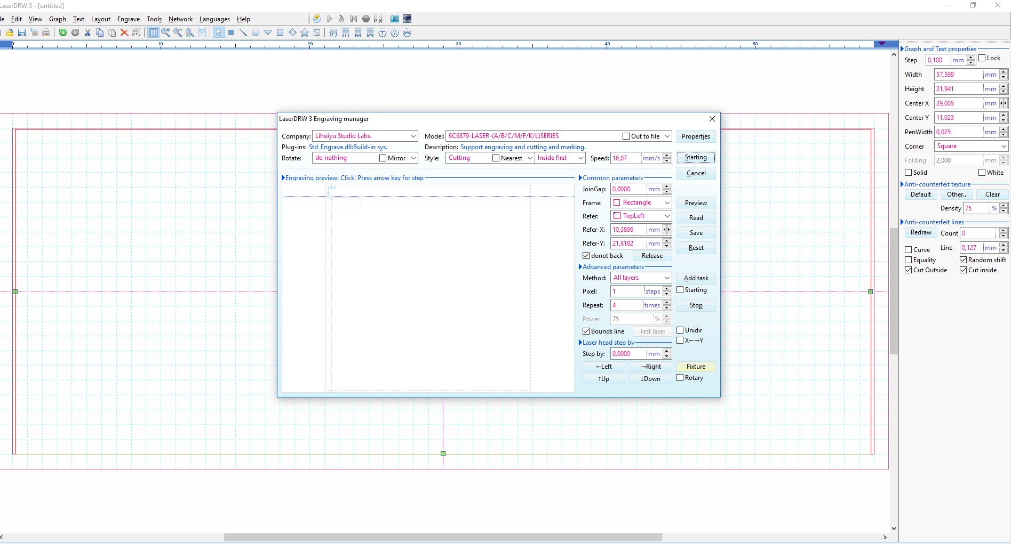Open the Method 'All layers' dropdown
The height and width of the screenshot is (544, 1011).
[x=667, y=278]
